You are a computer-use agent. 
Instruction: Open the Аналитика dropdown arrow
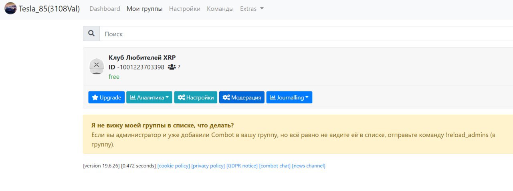(167, 97)
